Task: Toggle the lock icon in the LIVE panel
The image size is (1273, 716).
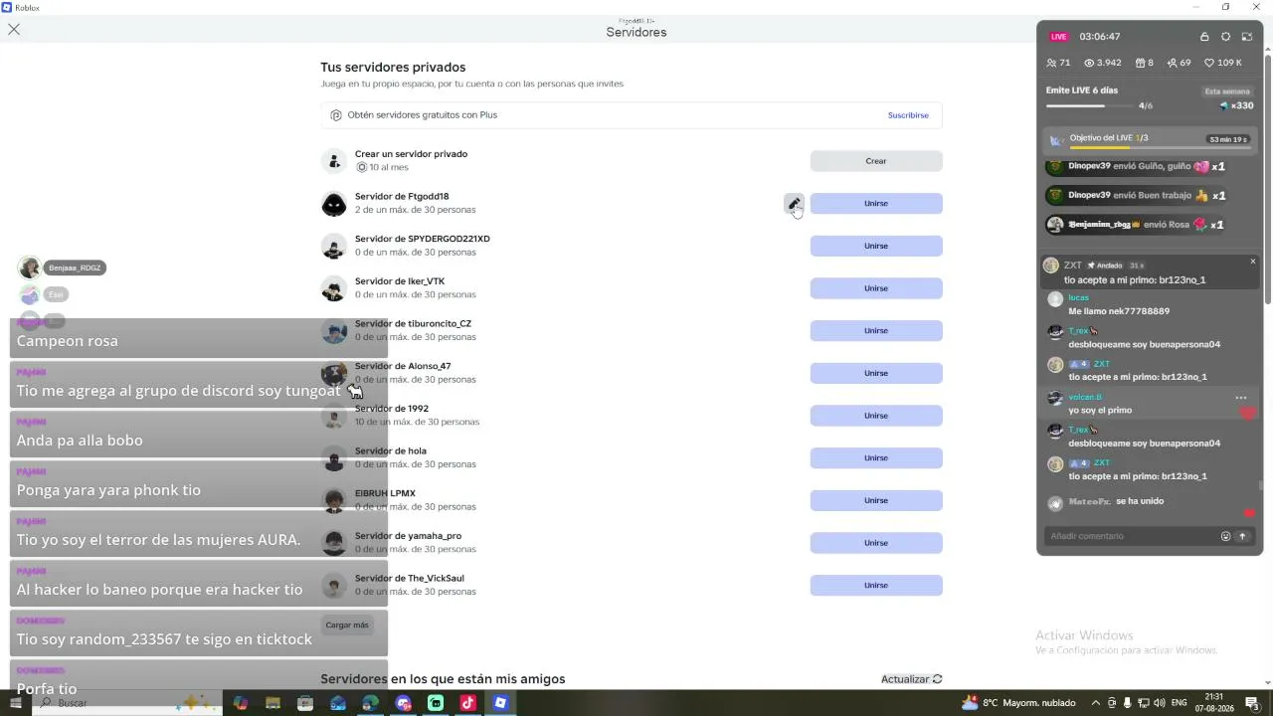Action: click(x=1204, y=37)
